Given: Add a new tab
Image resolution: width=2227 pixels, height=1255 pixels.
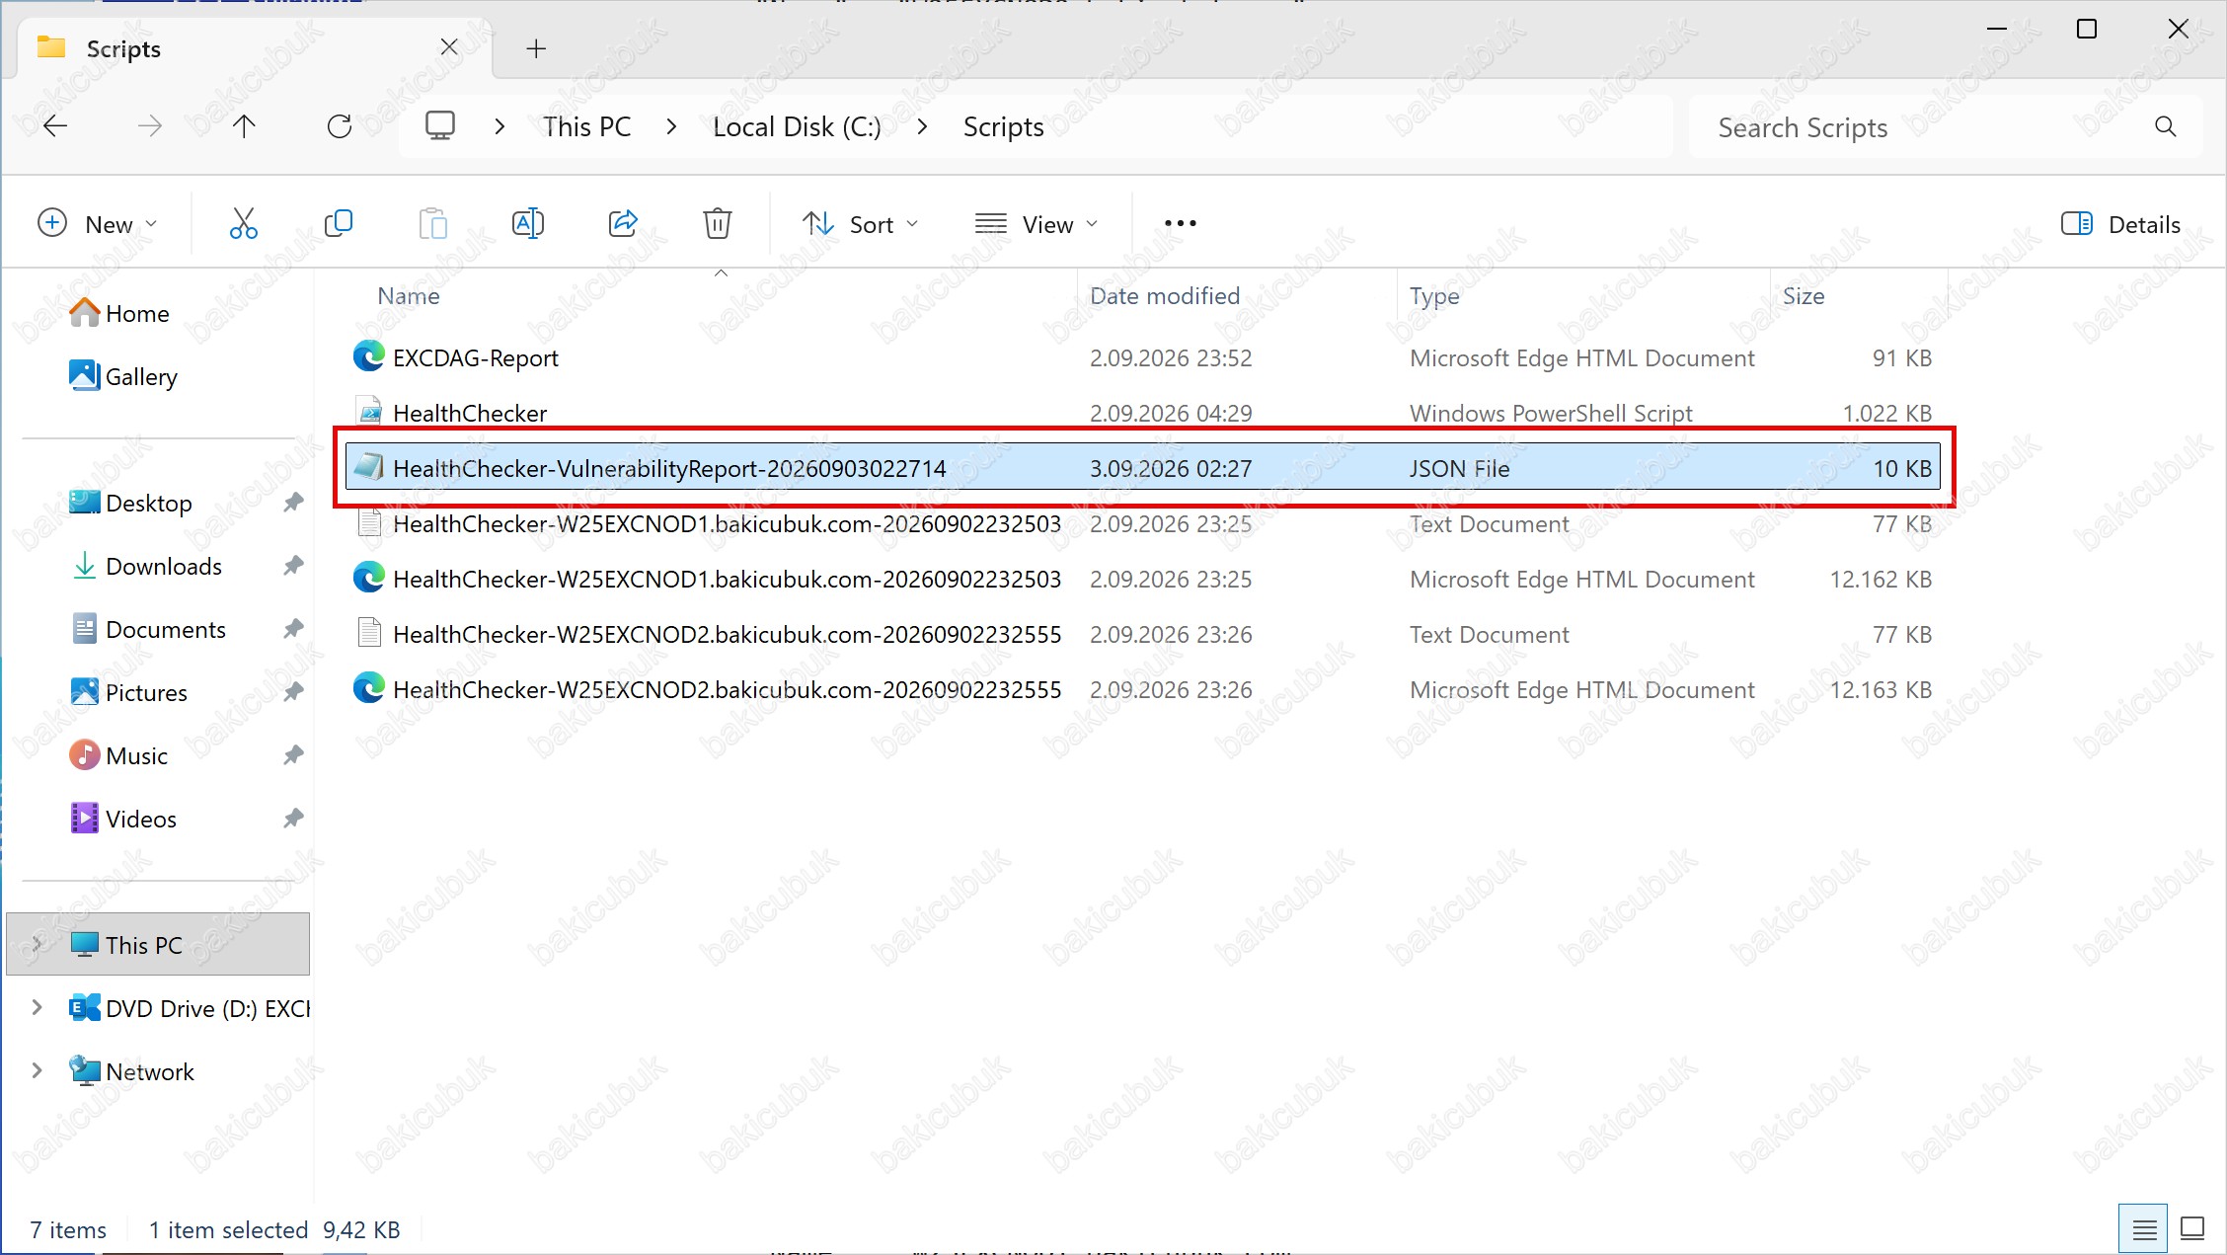Looking at the screenshot, I should tap(536, 48).
